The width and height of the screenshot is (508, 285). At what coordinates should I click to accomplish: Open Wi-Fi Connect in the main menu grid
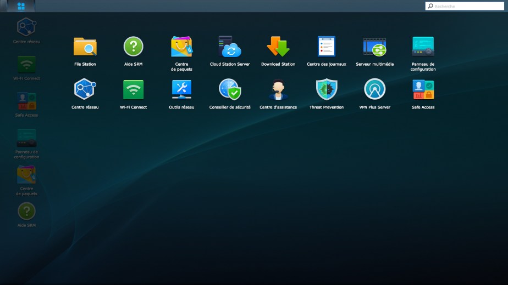tap(133, 90)
